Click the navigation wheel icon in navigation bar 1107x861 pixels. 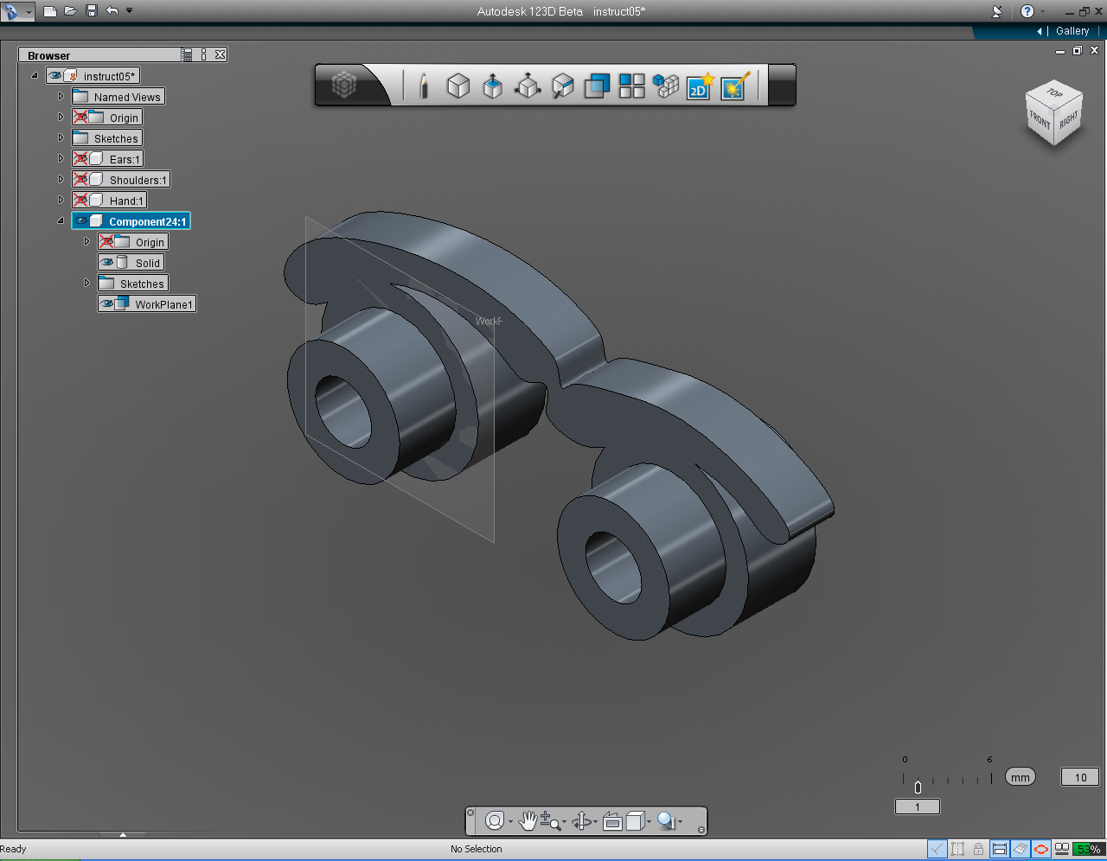coord(496,821)
